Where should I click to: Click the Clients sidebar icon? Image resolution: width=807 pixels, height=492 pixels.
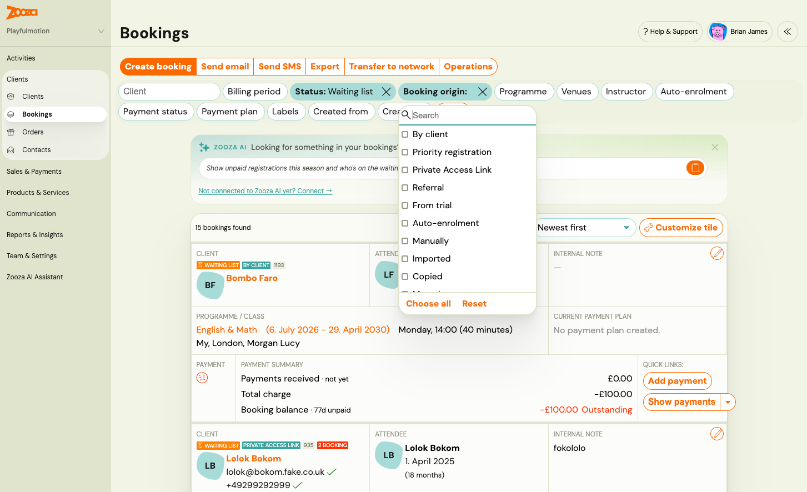[11, 97]
